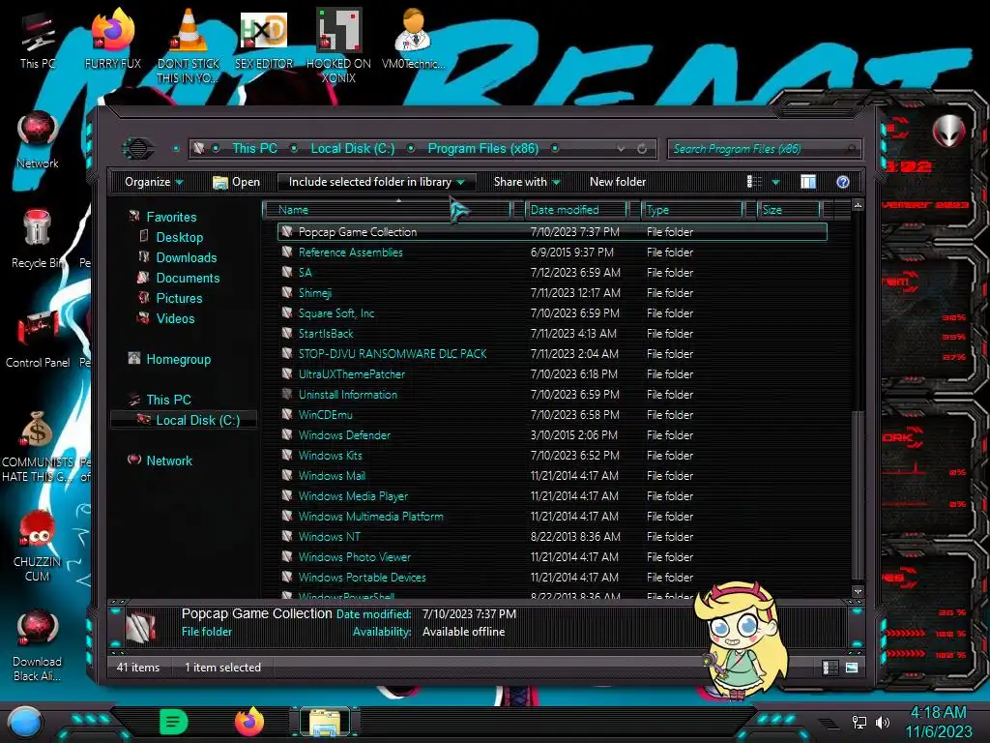
Task: Select the WinCDEmu folder
Action: (552, 414)
